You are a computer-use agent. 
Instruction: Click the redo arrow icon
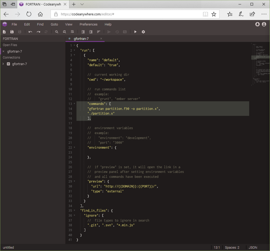[x=38, y=32]
